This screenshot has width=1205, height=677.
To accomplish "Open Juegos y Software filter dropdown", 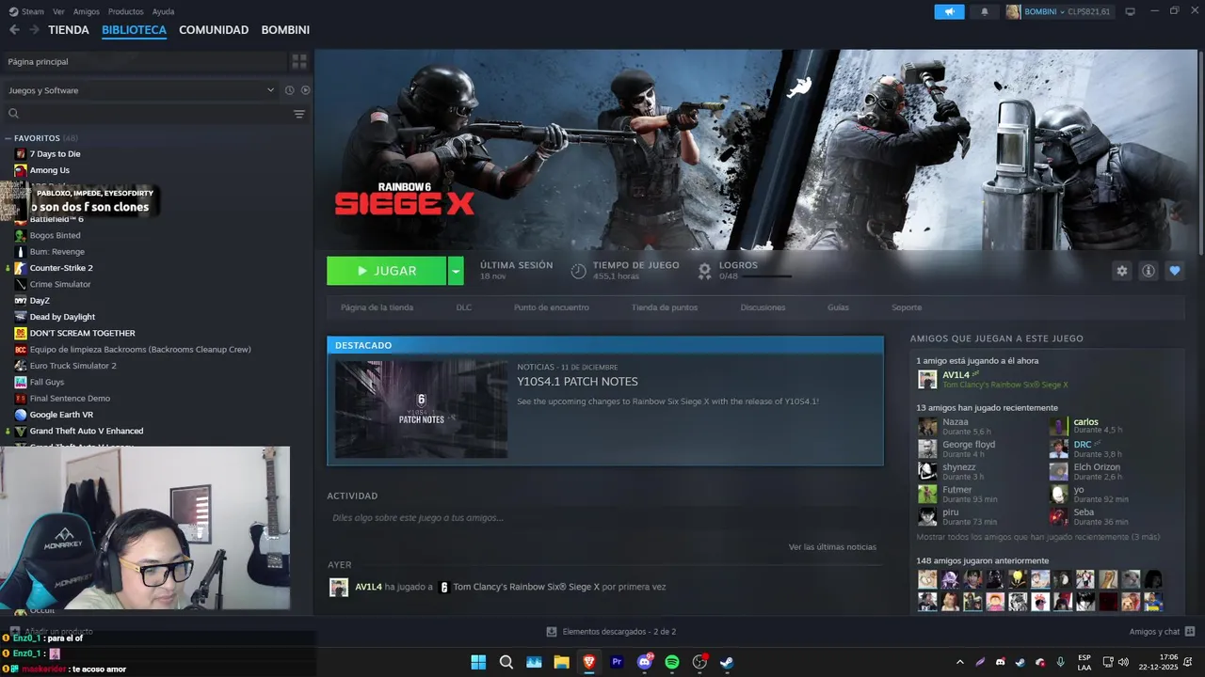I will (x=141, y=90).
